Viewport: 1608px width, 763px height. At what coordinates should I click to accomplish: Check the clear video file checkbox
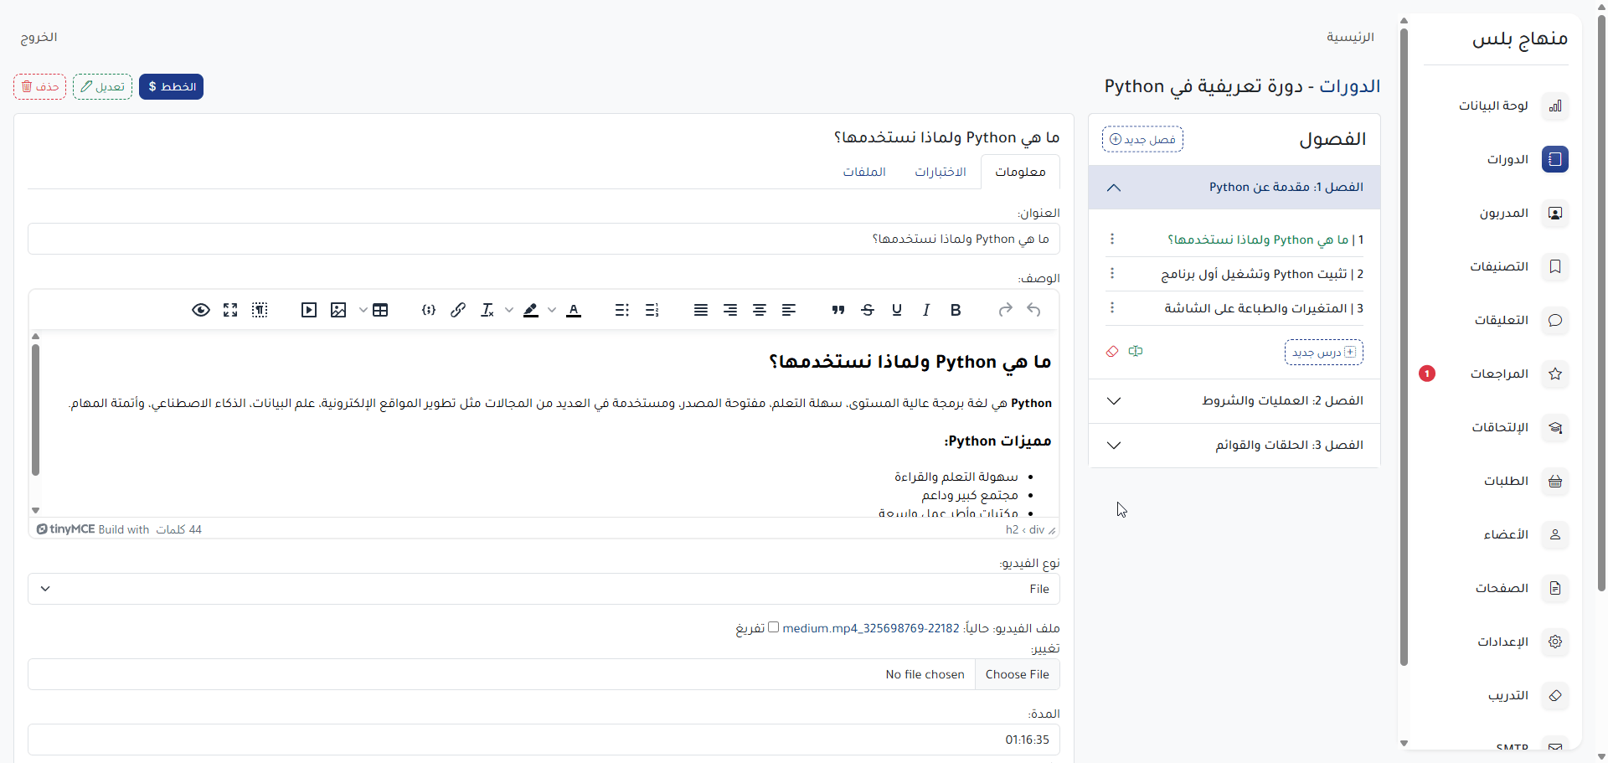click(x=773, y=627)
